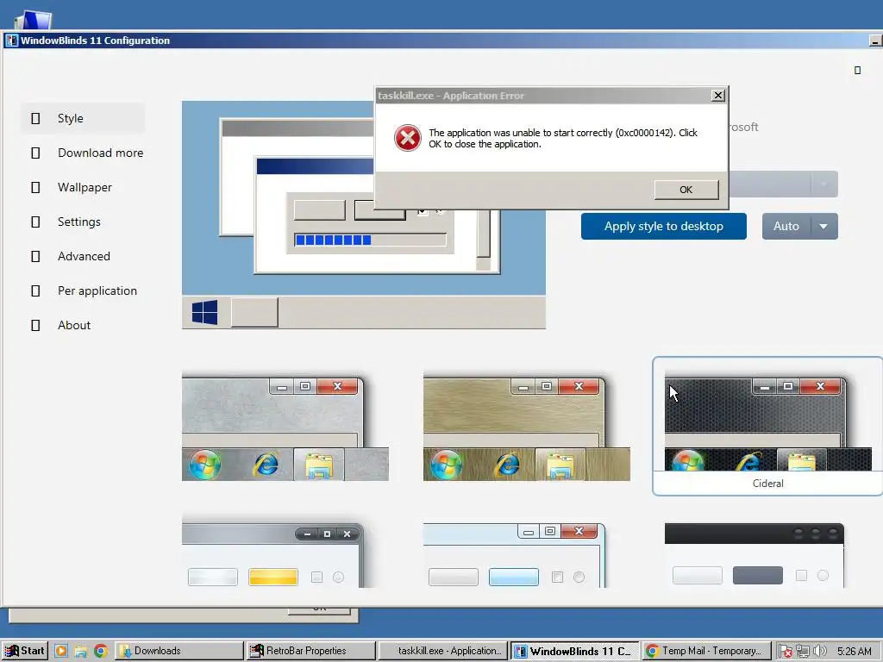
Task: Switch to RetroBar Properties taskbar button
Action: (x=311, y=651)
